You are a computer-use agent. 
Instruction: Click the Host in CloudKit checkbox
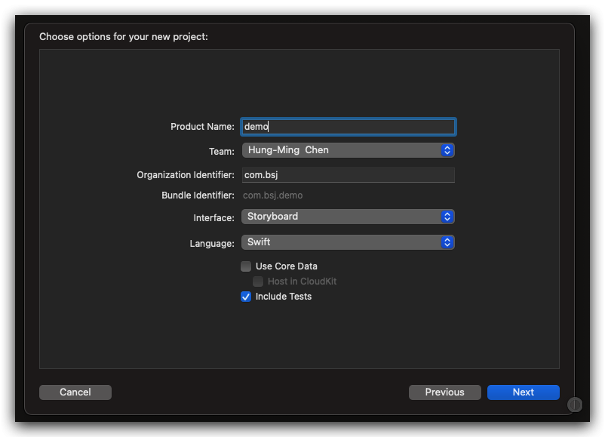coord(258,282)
